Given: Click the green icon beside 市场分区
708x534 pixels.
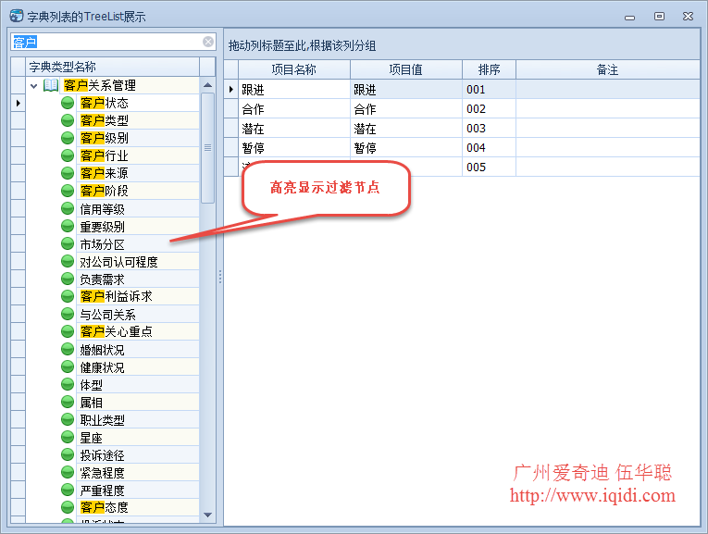Looking at the screenshot, I should click(x=68, y=243).
